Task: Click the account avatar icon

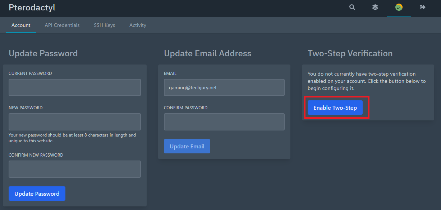Action: pos(399,7)
